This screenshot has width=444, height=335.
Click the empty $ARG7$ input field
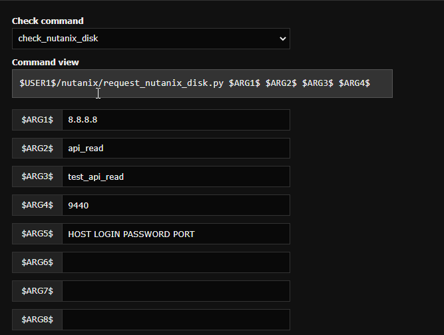[176, 291]
